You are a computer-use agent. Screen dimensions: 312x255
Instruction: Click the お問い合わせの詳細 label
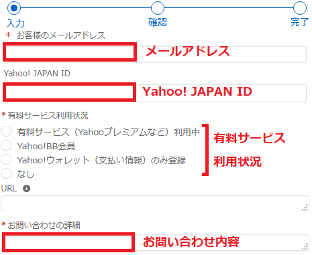44,225
